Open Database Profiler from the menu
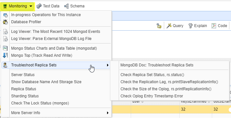 pyautogui.click(x=56, y=22)
